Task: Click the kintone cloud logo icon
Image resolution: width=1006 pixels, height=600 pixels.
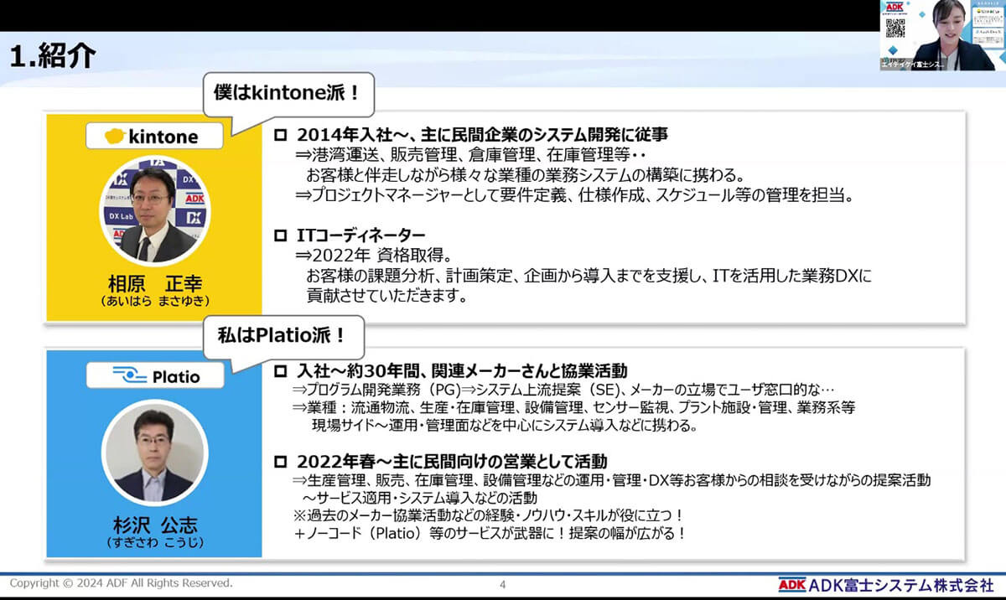Action: coord(114,136)
